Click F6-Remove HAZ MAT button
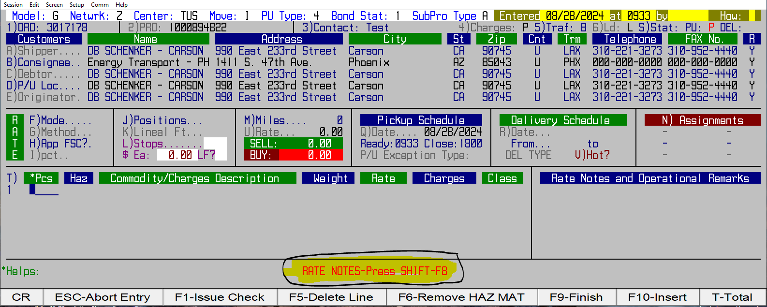Image resolution: width=767 pixels, height=307 pixels. coord(461,297)
